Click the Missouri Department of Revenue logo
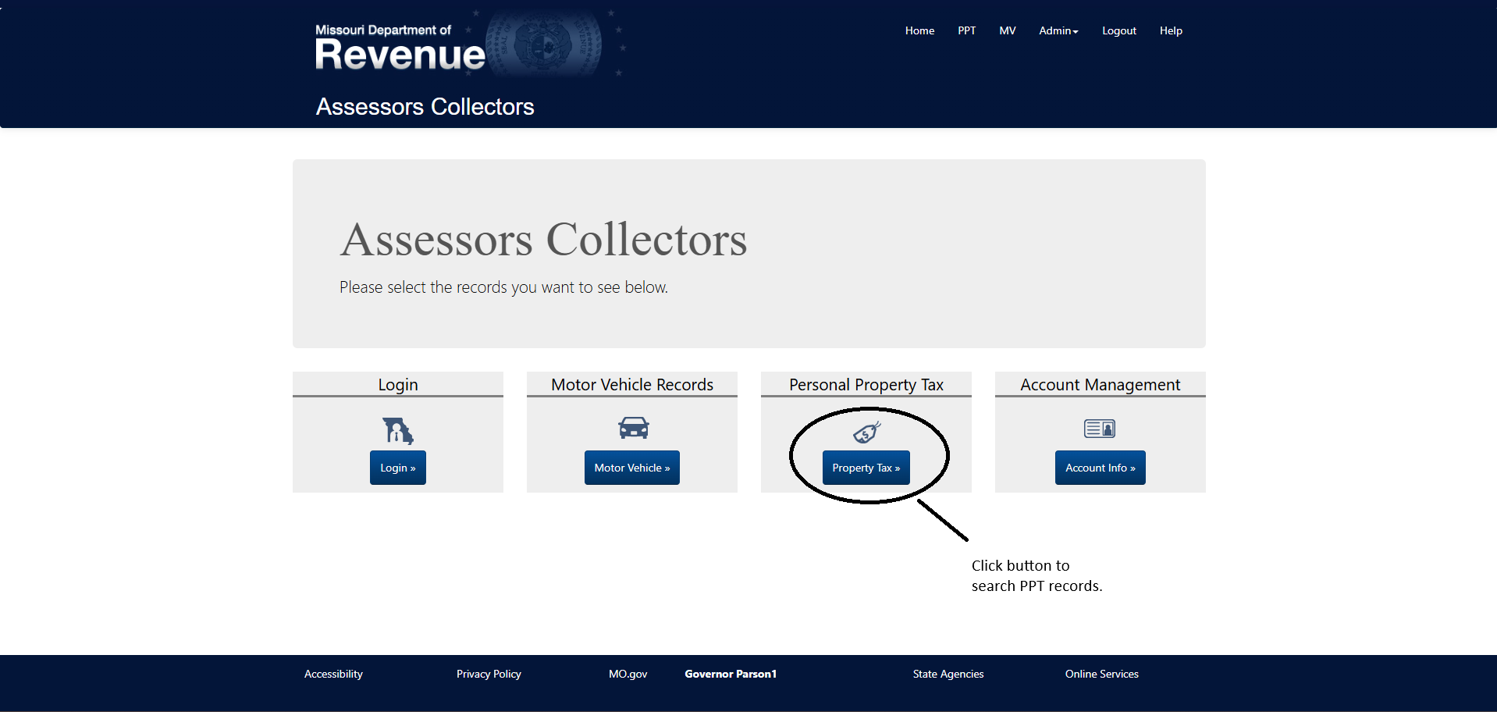Image resolution: width=1497 pixels, height=712 pixels. [400, 48]
